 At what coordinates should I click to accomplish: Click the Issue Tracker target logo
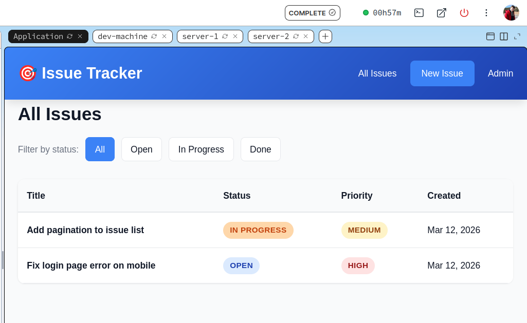(x=27, y=73)
